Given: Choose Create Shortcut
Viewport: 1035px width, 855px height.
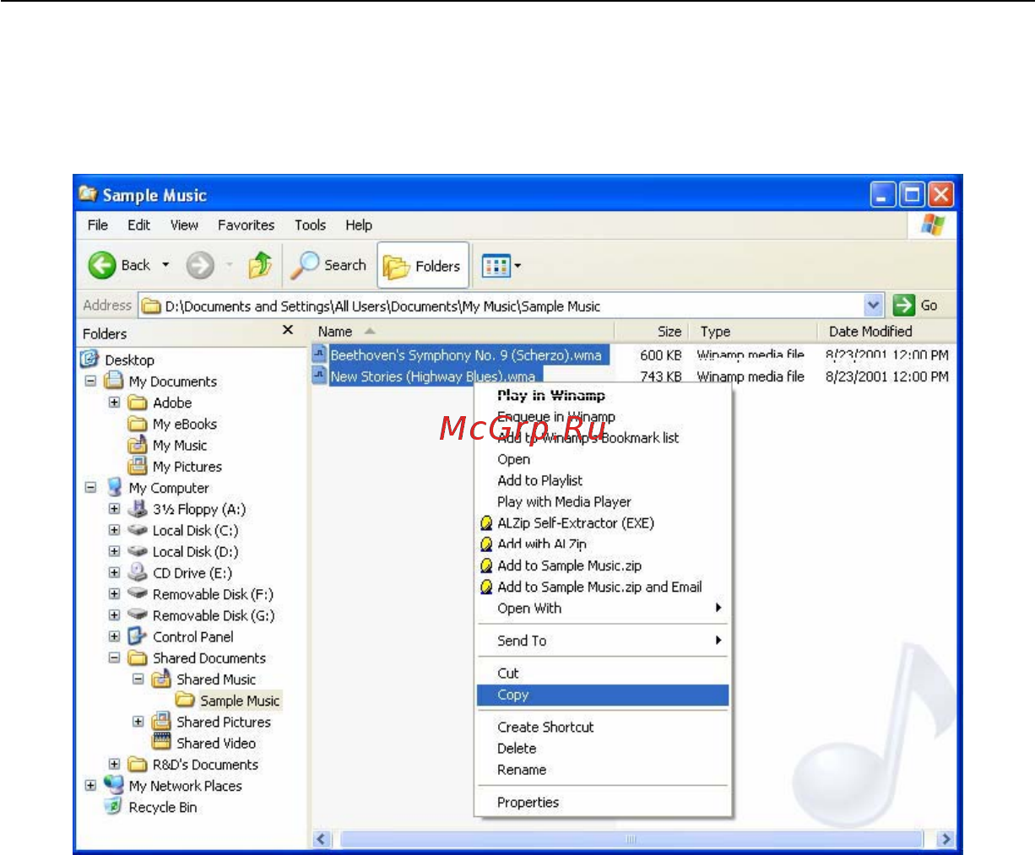Looking at the screenshot, I should click(x=545, y=727).
